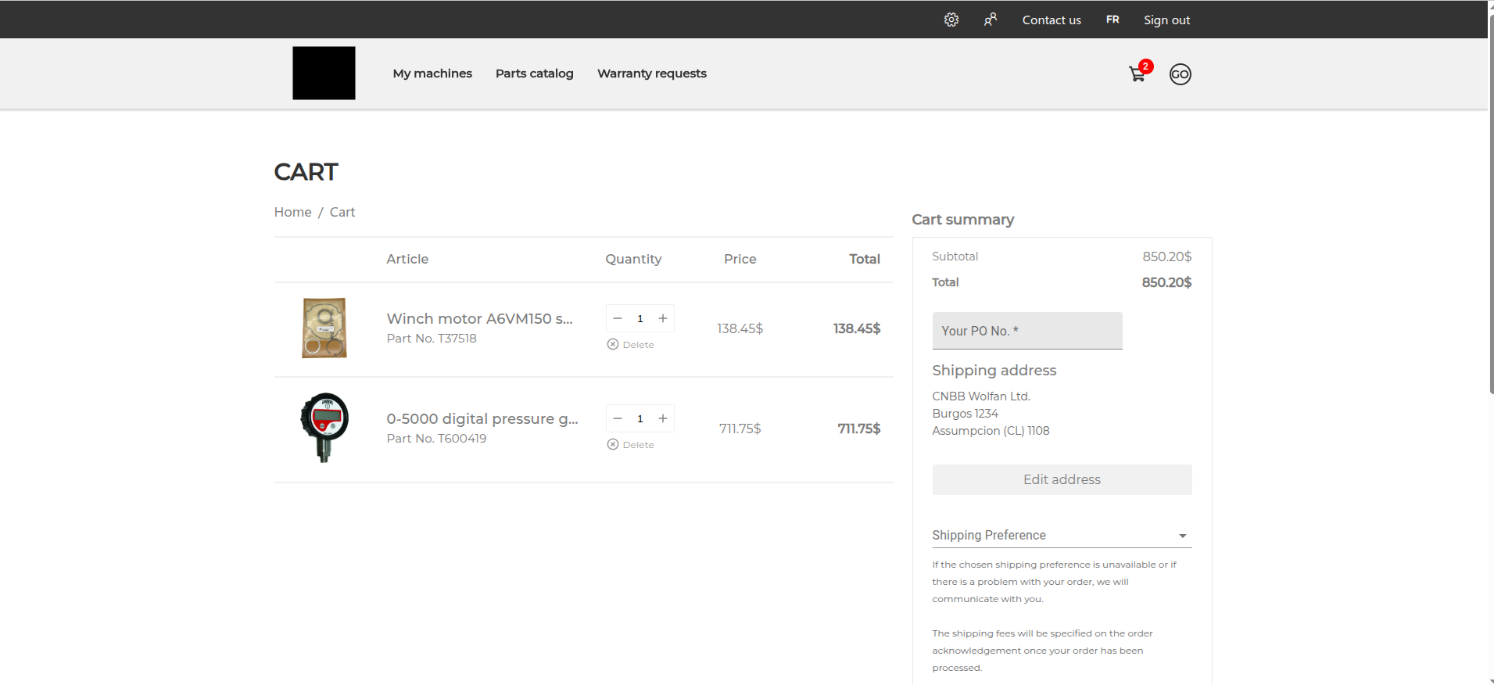This screenshot has height=685, width=1494.
Task: Click the Edit address button
Action: [1062, 479]
